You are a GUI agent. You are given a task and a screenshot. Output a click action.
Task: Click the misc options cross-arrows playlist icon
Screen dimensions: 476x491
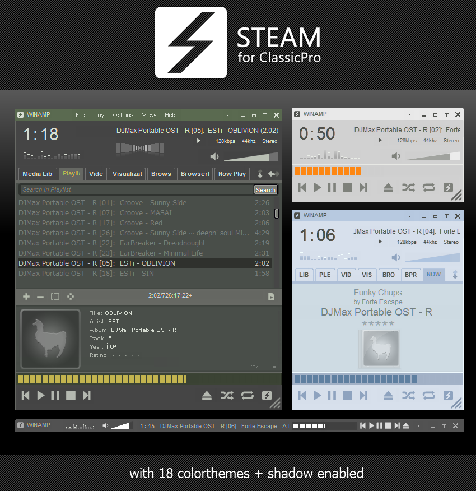(71, 297)
